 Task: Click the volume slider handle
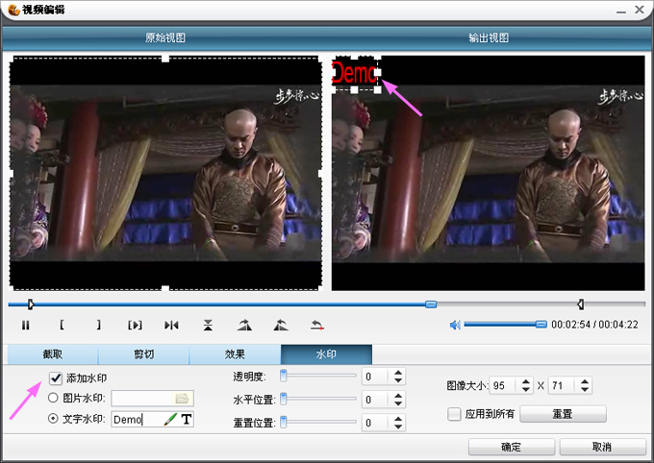541,325
